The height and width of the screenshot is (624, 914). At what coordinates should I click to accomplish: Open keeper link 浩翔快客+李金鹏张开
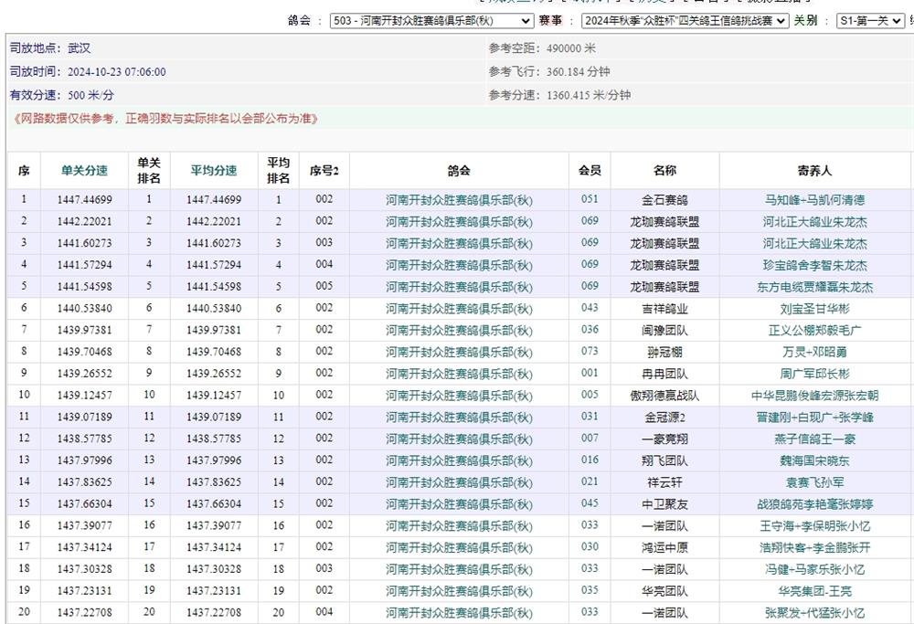pos(815,547)
